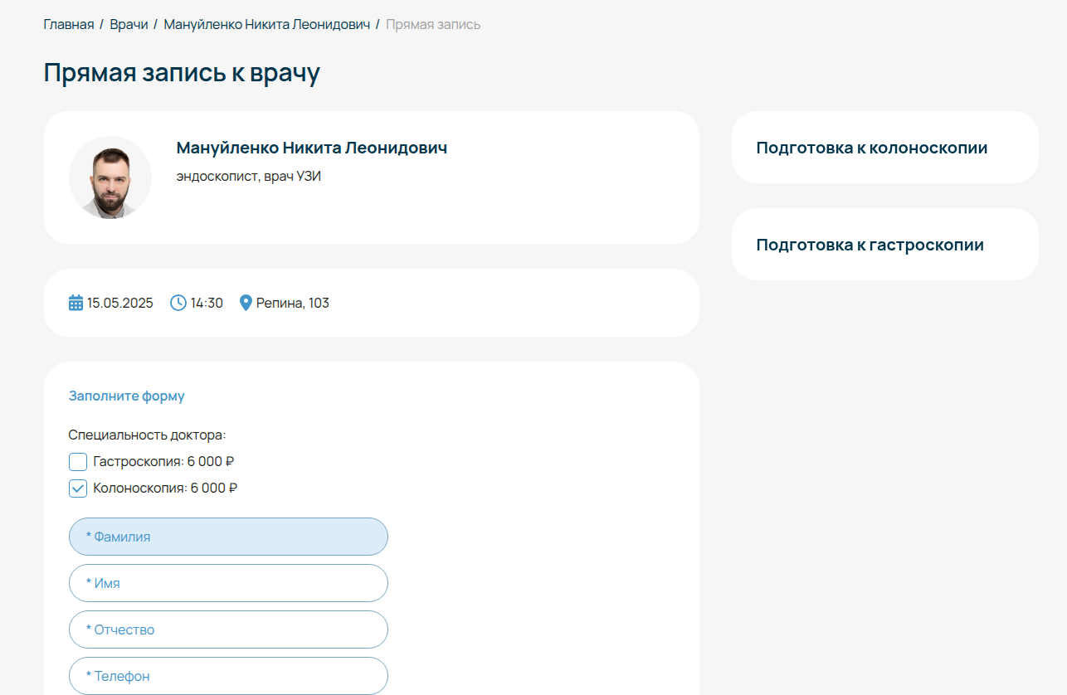The image size is (1067, 695).
Task: Click Мануйленко Никита Леонидович in the breadcrumb
Action: (266, 24)
